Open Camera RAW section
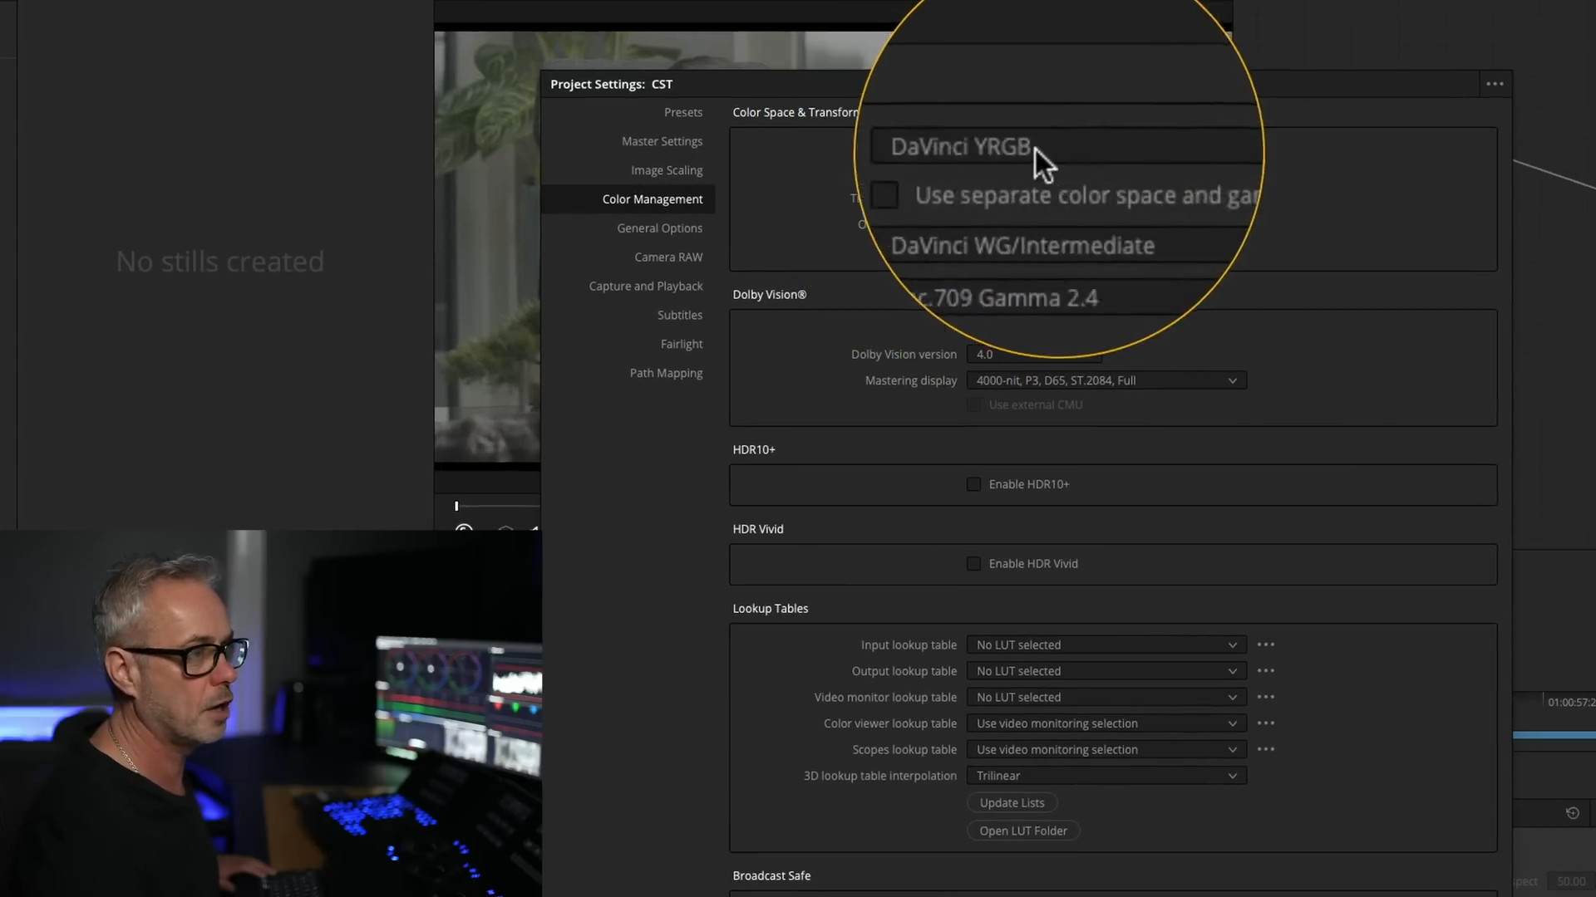 668,257
